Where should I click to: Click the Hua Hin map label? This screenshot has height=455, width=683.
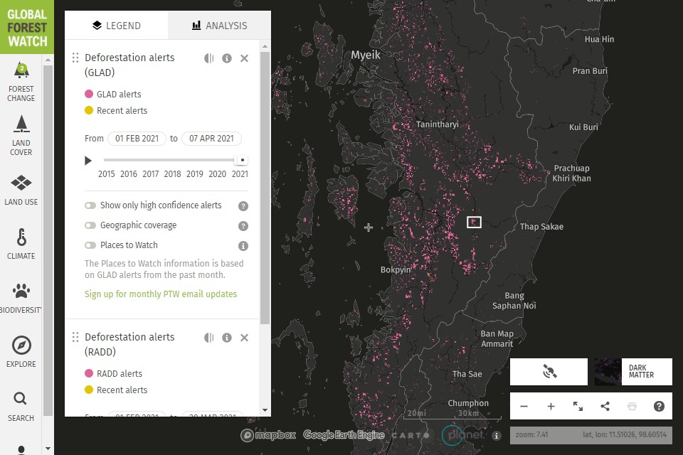[x=599, y=39]
